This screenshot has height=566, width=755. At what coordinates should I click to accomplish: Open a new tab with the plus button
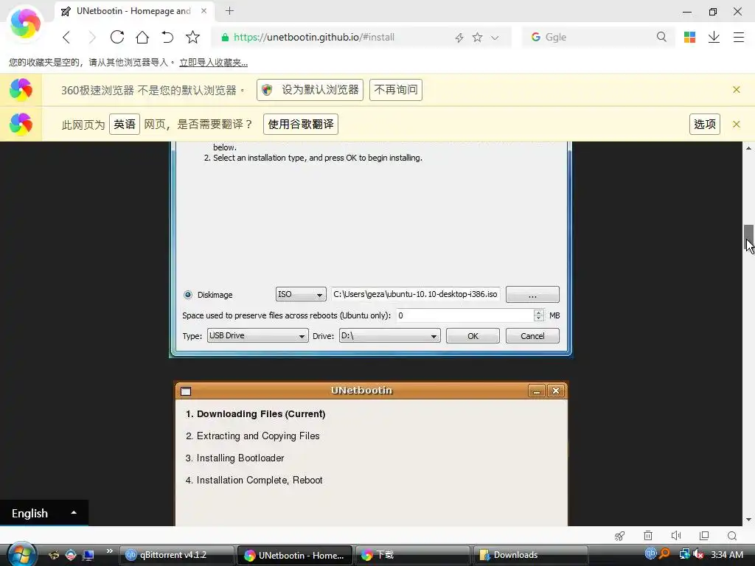pyautogui.click(x=230, y=10)
